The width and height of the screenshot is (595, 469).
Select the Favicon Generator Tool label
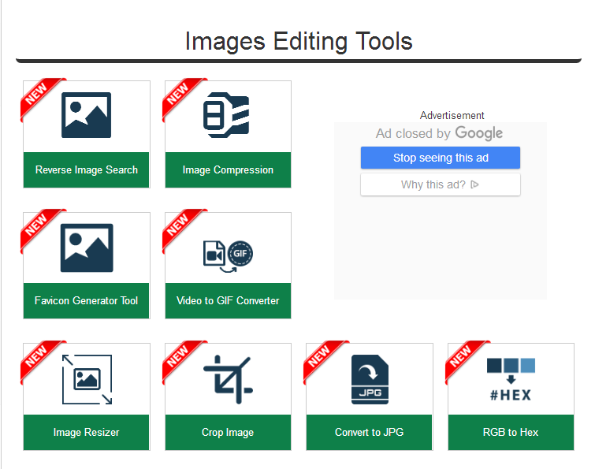(86, 301)
